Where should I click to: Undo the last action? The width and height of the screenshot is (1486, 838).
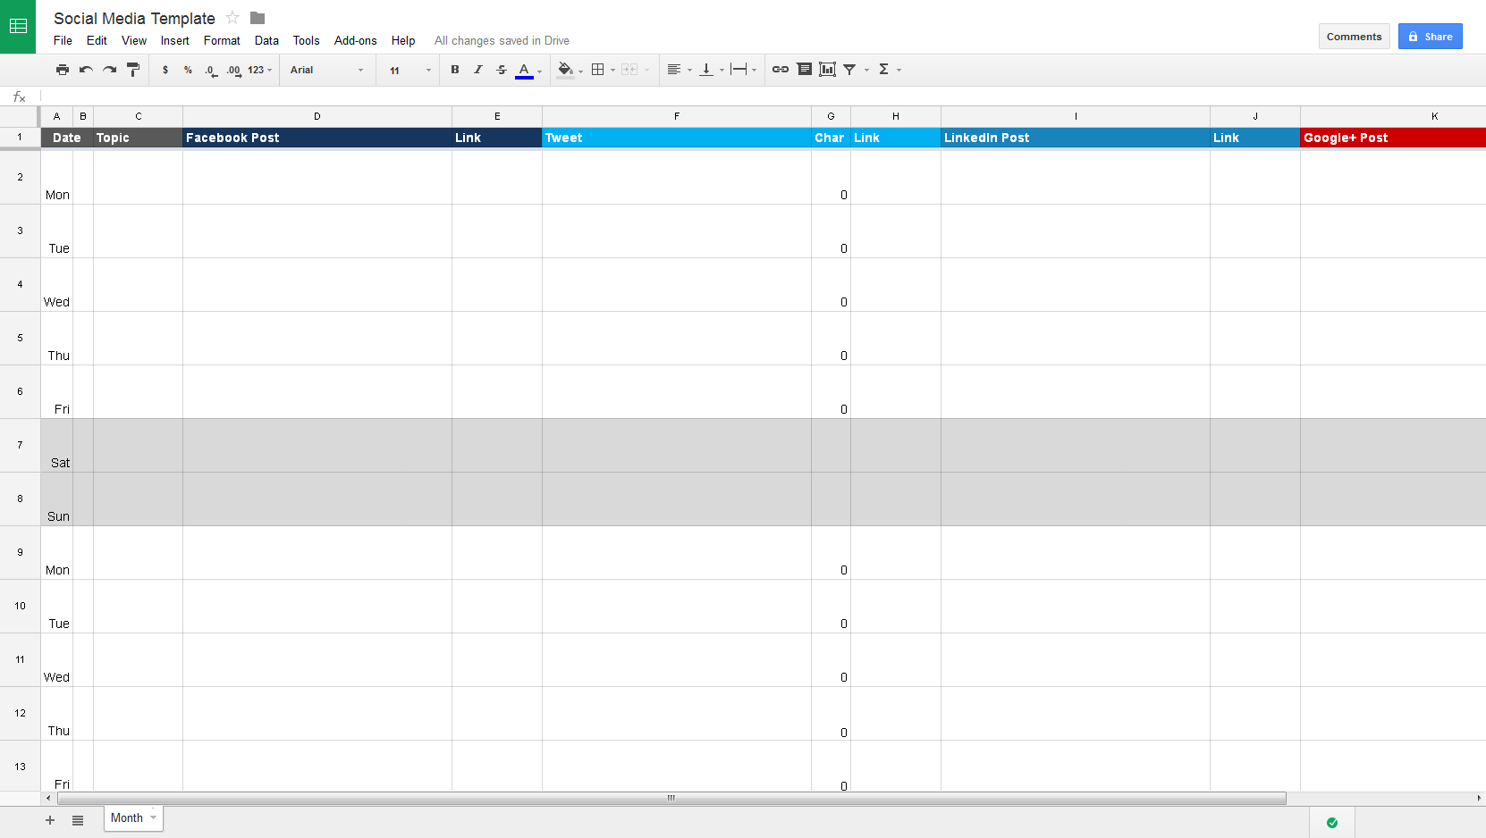tap(86, 70)
